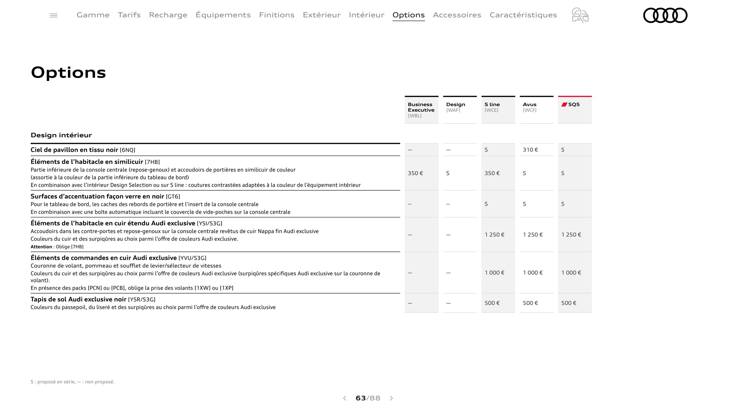Click 1 250 € in SQ5 column
The height and width of the screenshot is (414, 736).
click(575, 235)
